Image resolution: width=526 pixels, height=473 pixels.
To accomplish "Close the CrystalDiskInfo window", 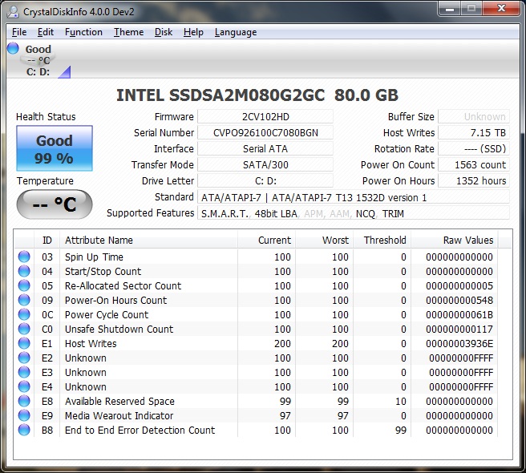I will [x=501, y=9].
